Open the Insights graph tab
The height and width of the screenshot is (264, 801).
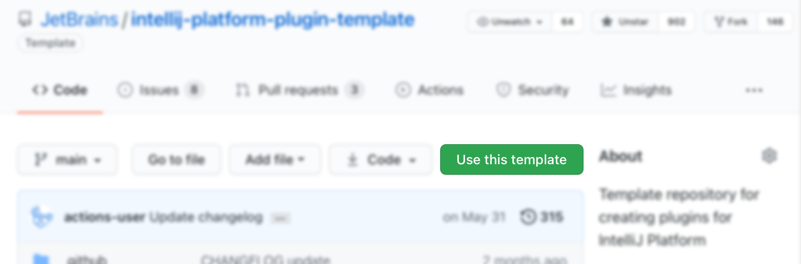tap(636, 90)
